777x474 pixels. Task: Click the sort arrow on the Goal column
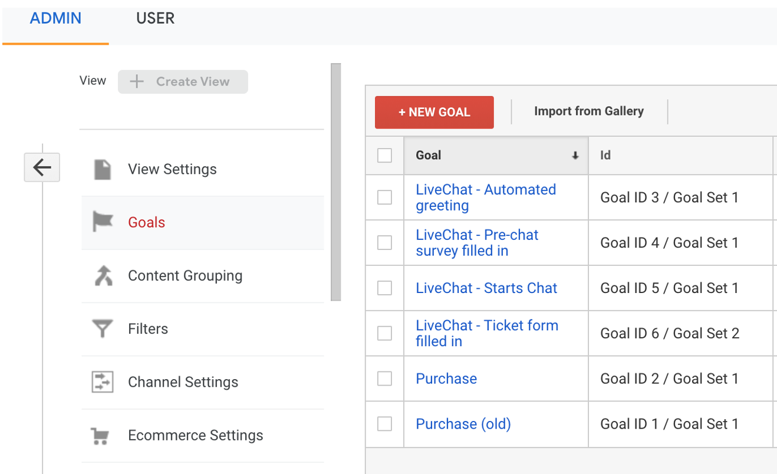pos(575,155)
